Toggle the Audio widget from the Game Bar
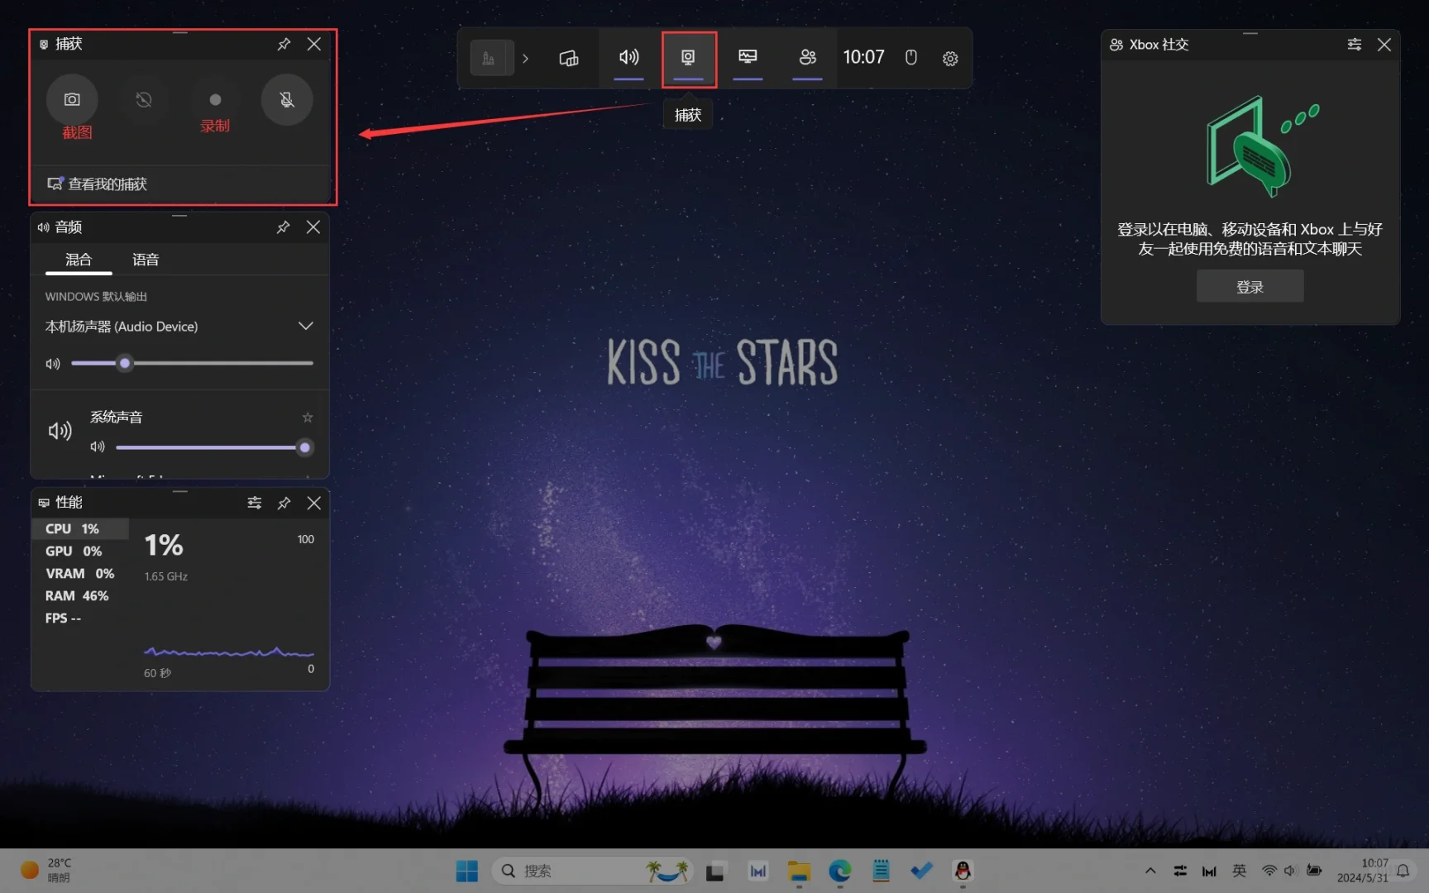The height and width of the screenshot is (893, 1429). point(629,58)
